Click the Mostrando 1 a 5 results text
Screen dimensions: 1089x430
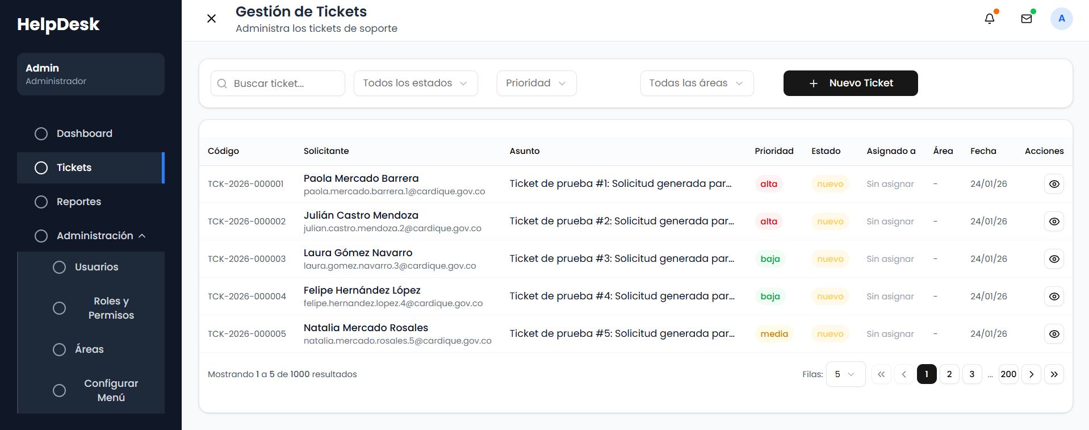pos(282,374)
